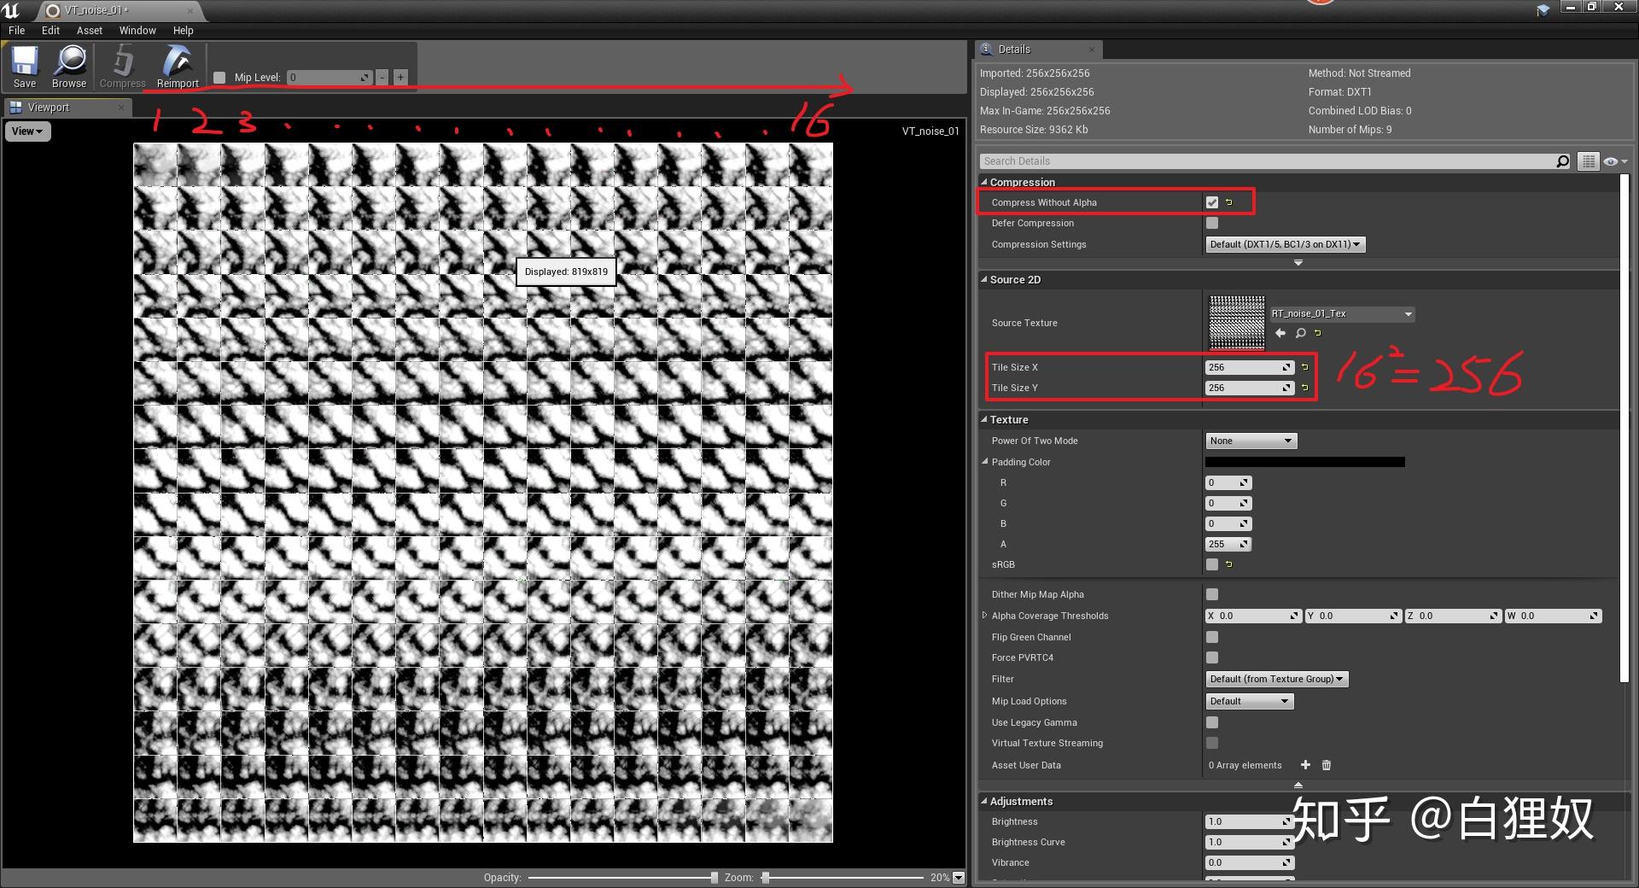Screen dimensions: 1639x888
Task: Open the View dropdown in the Viewport
Action: click(26, 131)
